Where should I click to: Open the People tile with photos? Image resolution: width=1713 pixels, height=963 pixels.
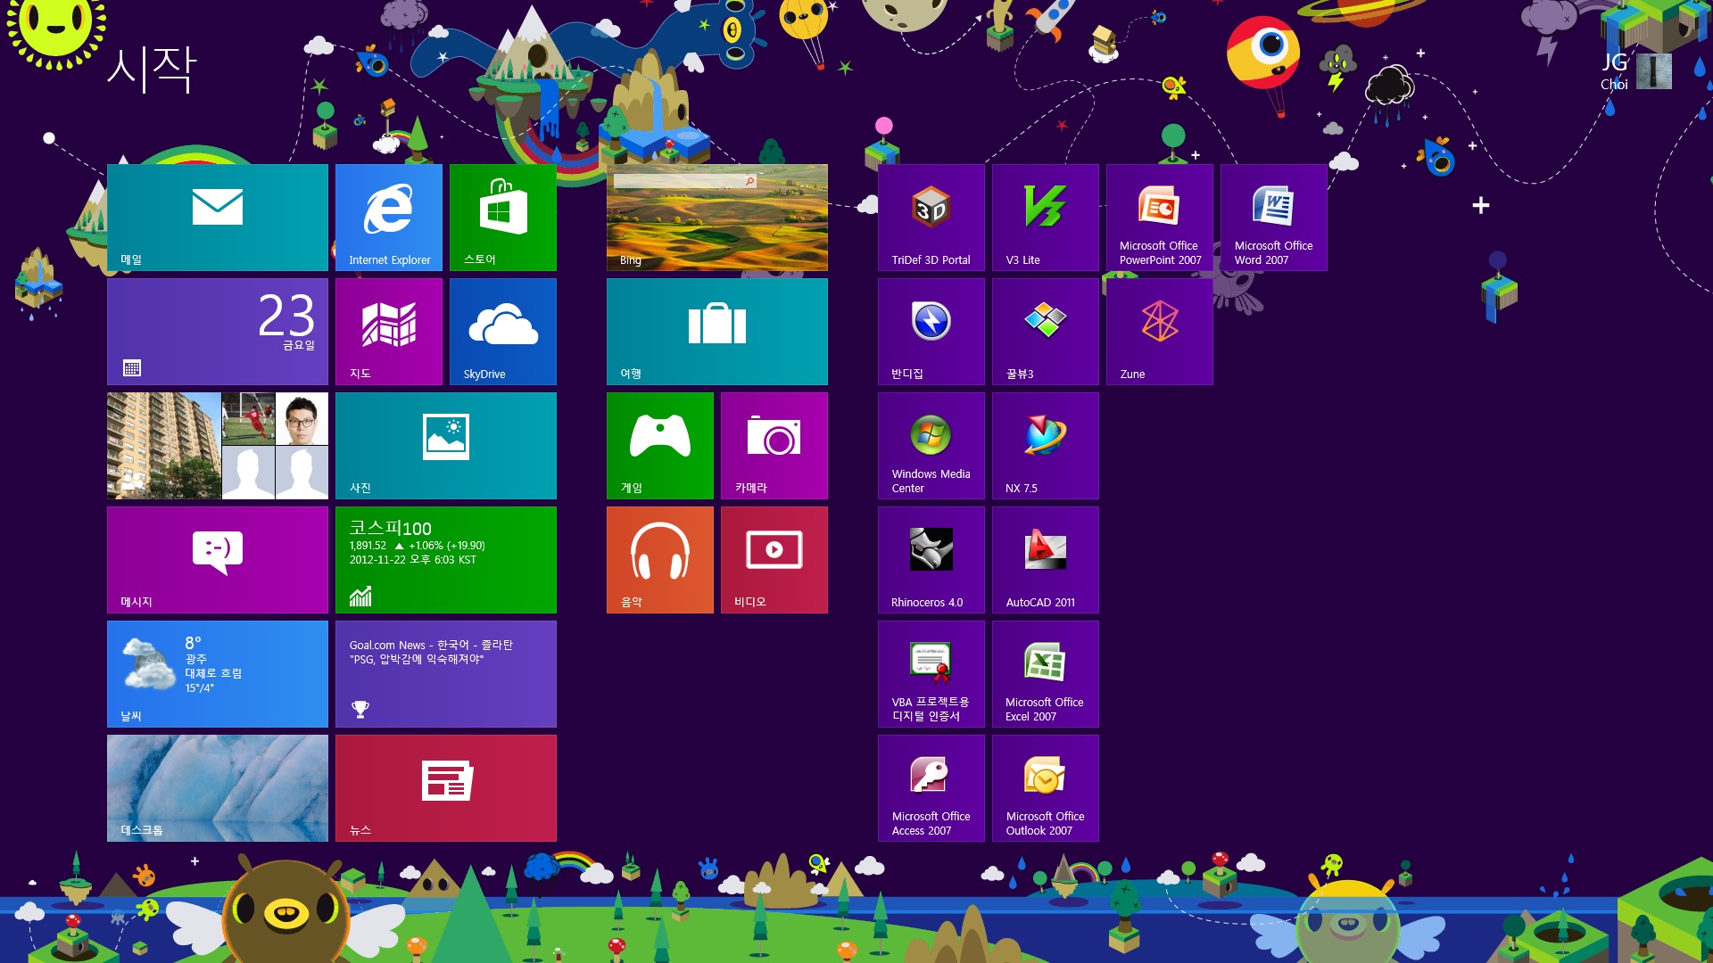[x=218, y=446]
